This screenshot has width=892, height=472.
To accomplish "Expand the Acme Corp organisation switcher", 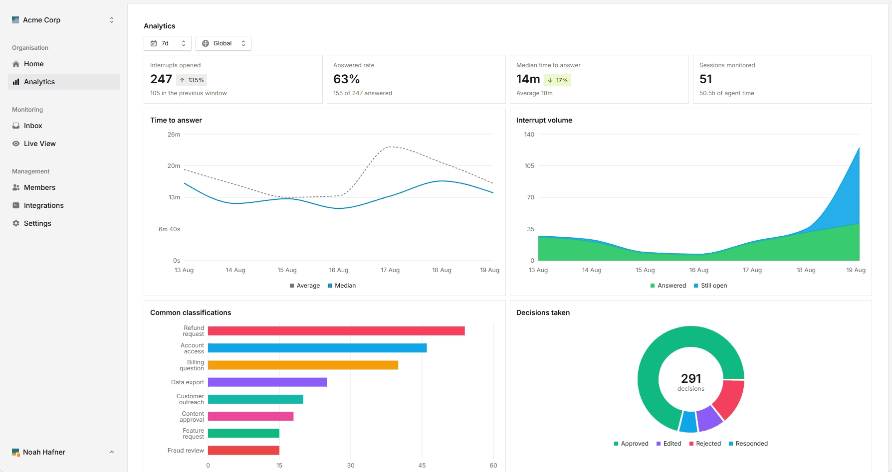I will 112,20.
